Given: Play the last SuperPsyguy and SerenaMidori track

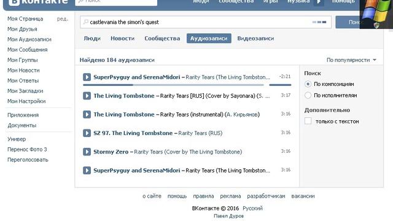Looking at the screenshot, I should pos(87,171).
